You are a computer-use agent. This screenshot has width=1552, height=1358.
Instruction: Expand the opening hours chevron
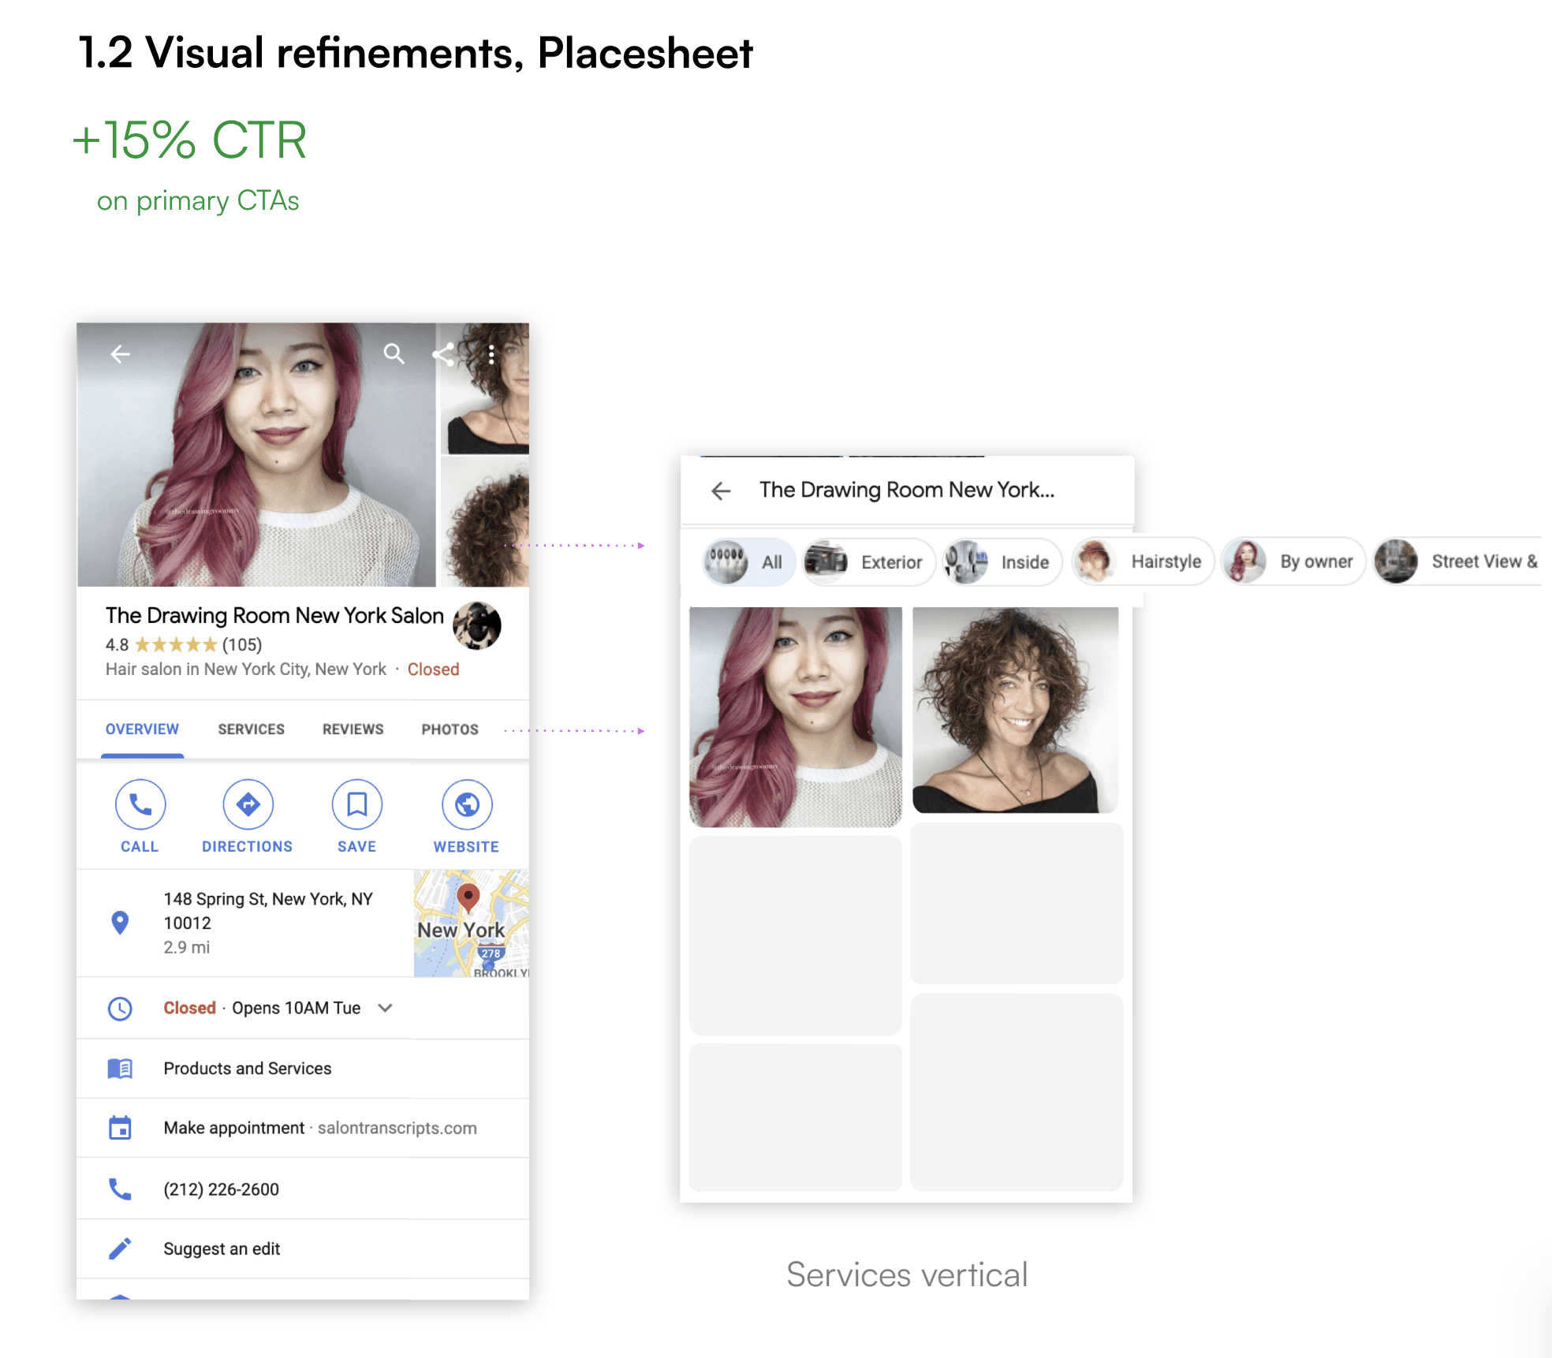(x=385, y=1008)
